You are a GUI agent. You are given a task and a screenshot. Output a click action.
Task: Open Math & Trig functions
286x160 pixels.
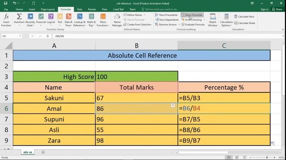(x=91, y=20)
